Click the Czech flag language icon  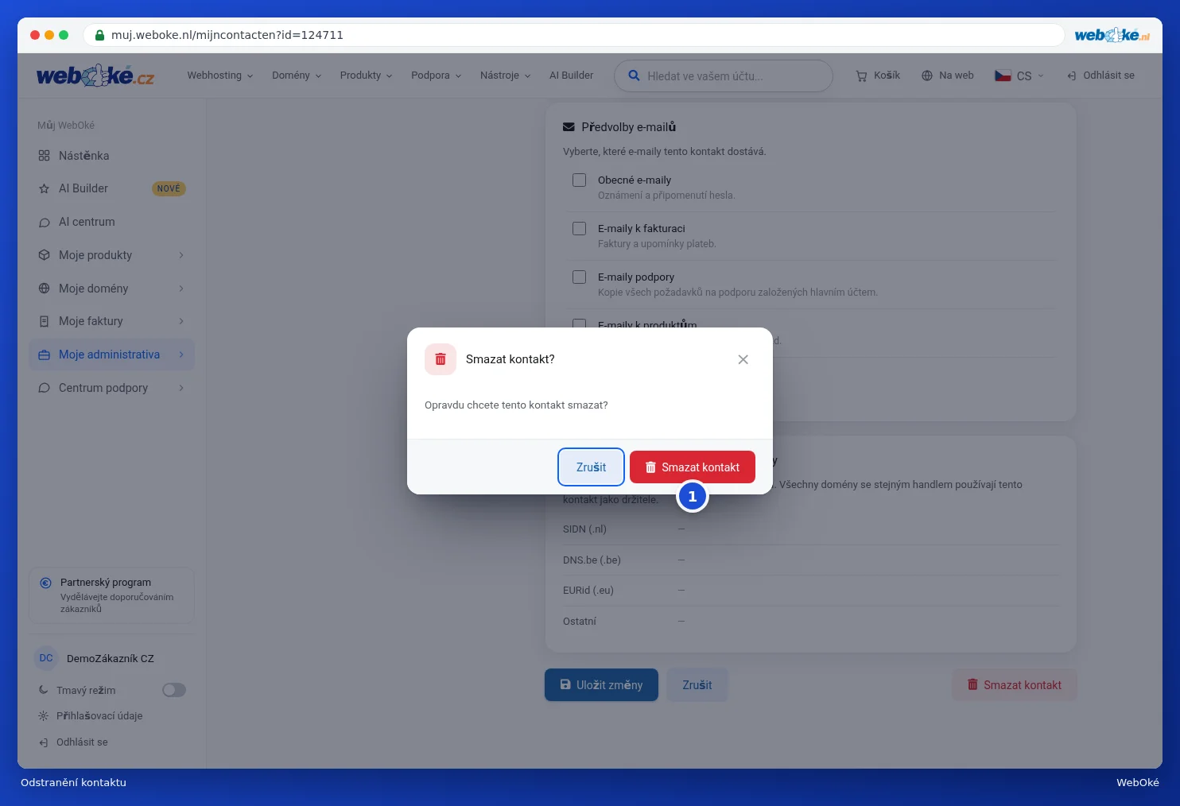click(x=1003, y=76)
